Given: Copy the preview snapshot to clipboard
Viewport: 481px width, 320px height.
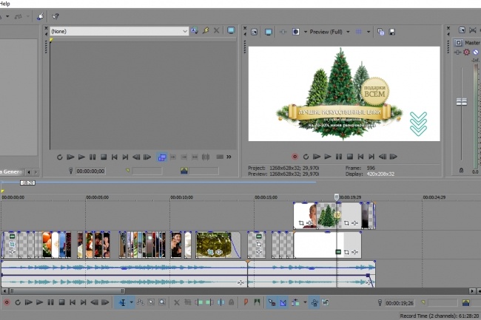Looking at the screenshot, I should pyautogui.click(x=380, y=32).
